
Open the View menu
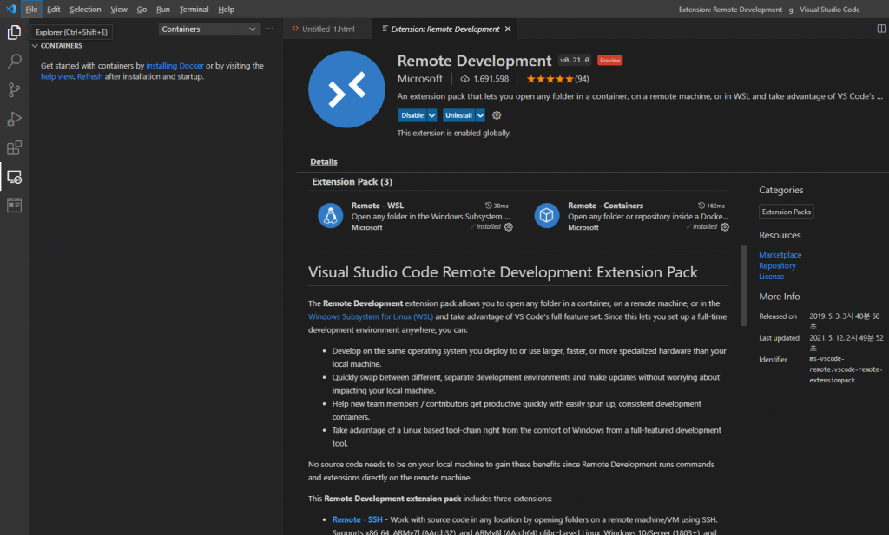(118, 9)
